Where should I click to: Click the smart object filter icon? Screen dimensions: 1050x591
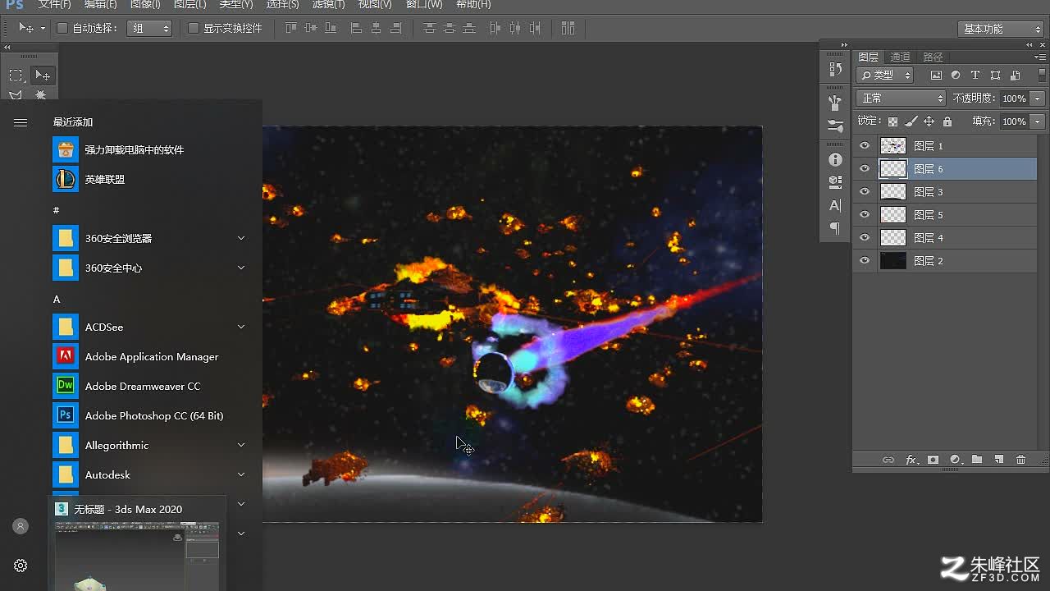pos(1015,75)
